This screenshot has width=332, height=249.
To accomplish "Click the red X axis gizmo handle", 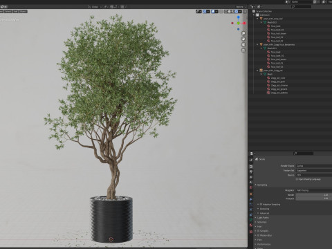I will pos(244,23).
